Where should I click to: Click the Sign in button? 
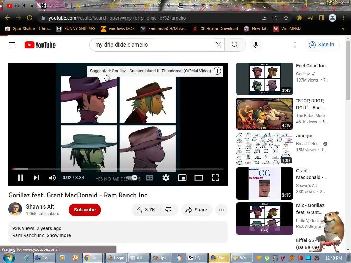click(322, 45)
